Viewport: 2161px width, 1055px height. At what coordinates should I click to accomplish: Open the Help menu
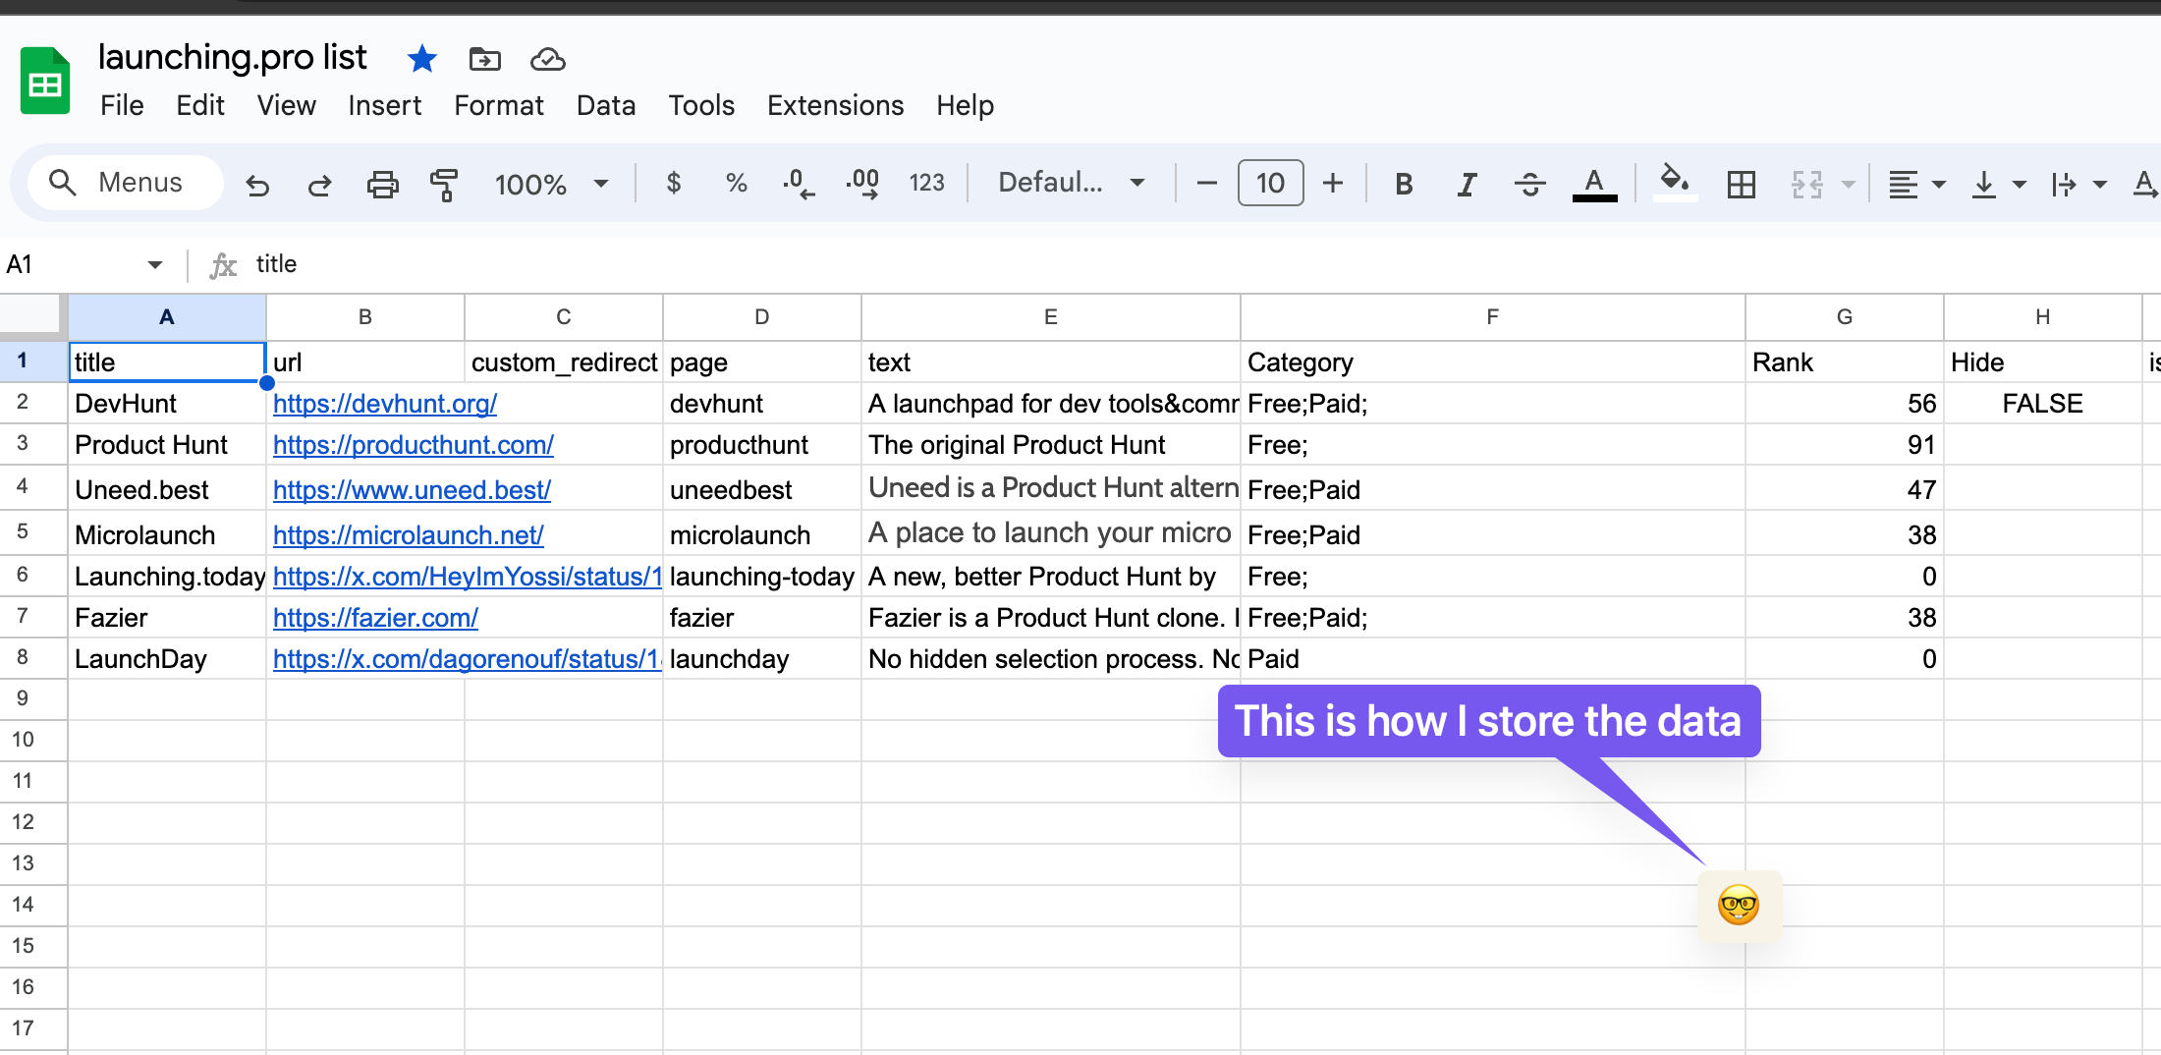965,105
